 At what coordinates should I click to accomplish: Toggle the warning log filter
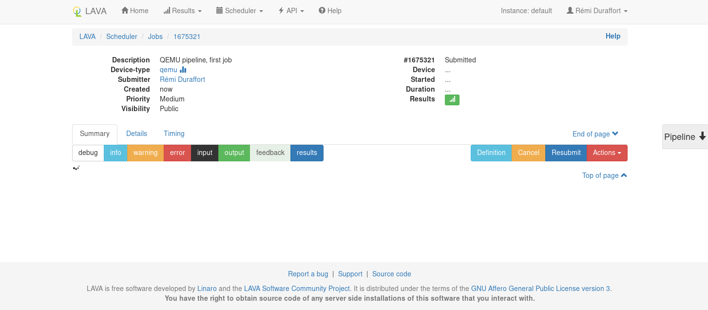pyautogui.click(x=145, y=153)
